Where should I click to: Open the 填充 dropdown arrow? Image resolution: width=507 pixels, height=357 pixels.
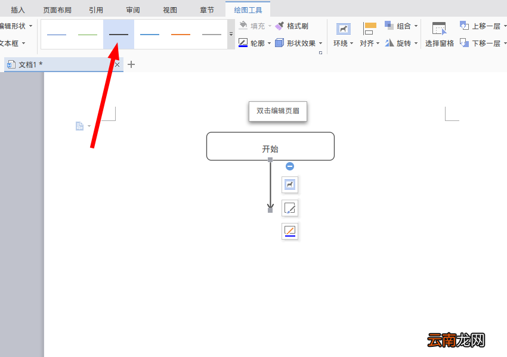coord(270,26)
